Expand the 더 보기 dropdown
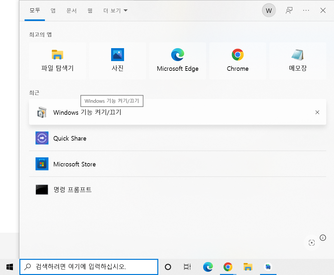The image size is (334, 275). click(115, 10)
